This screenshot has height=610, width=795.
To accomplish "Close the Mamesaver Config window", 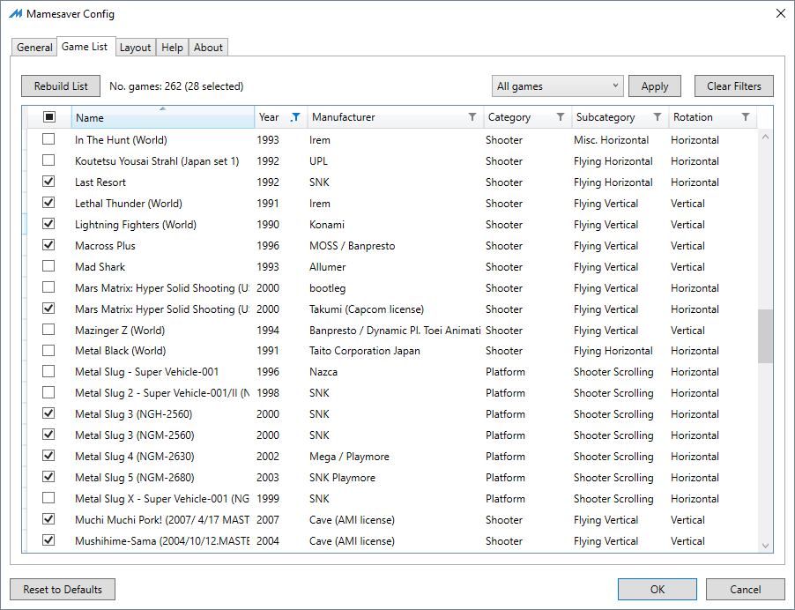I will 780,14.
